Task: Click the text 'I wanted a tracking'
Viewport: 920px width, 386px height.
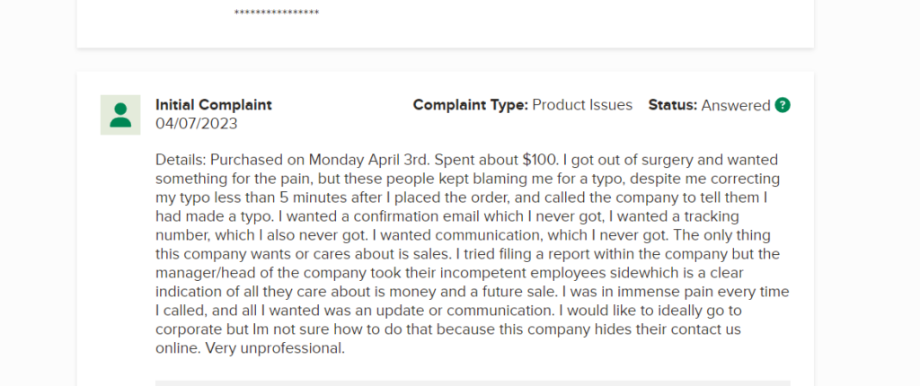Action: click(669, 216)
